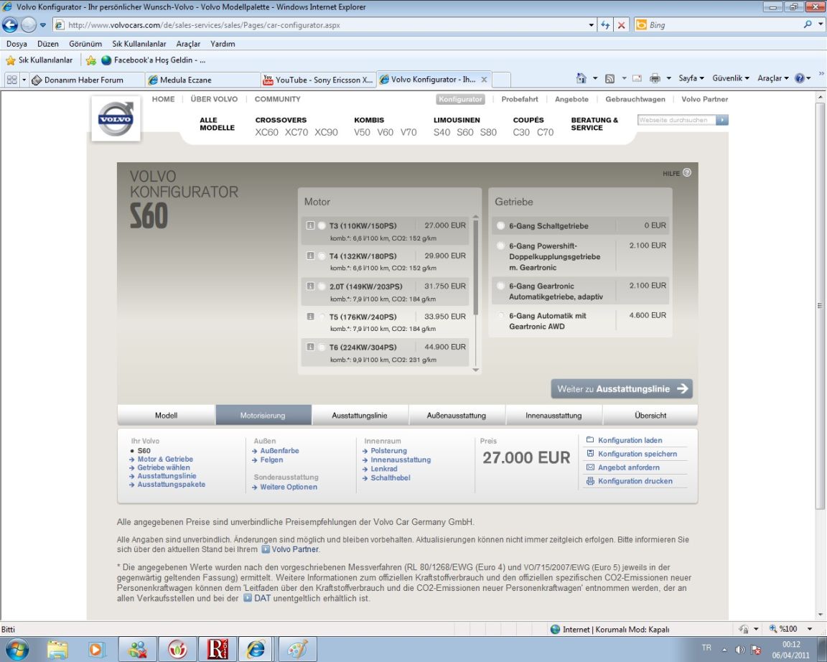
Task: Open the Sayfa dropdown menu
Action: pos(691,78)
